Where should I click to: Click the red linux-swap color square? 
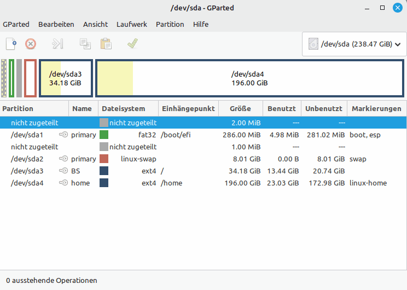104,159
